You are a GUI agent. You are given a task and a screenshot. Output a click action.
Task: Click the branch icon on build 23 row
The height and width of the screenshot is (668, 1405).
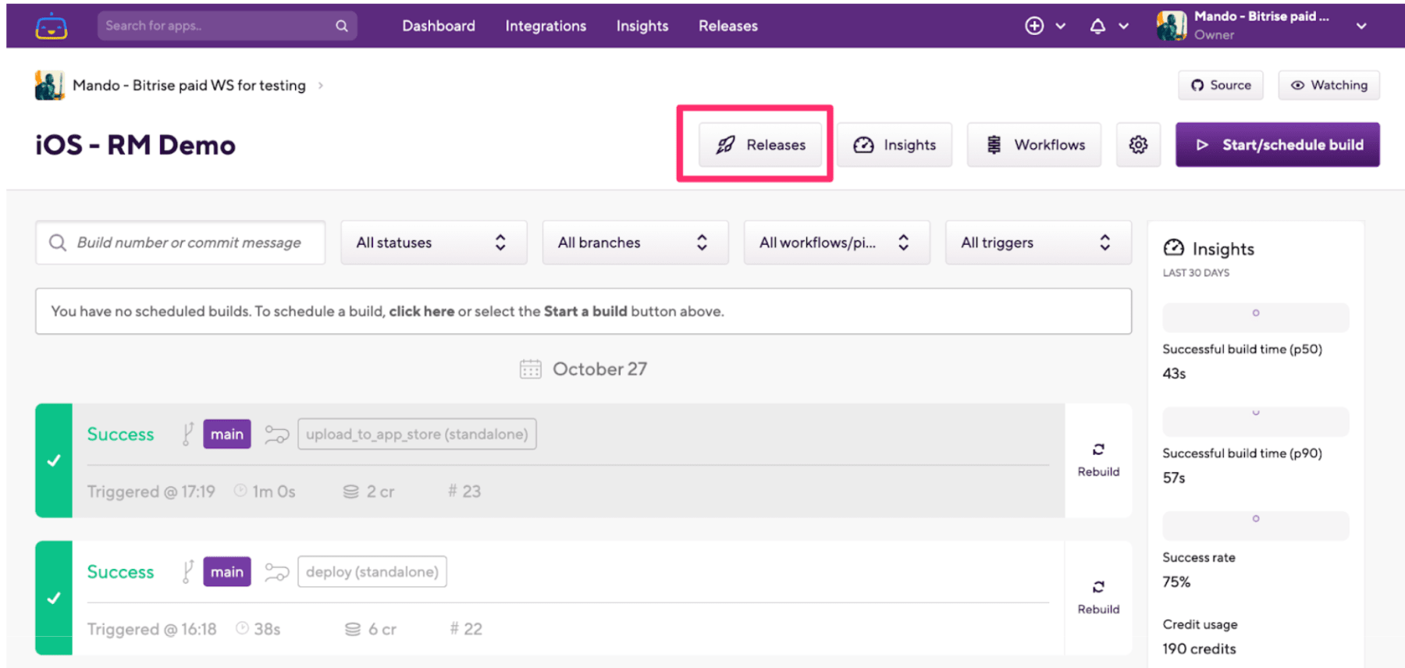pos(187,434)
